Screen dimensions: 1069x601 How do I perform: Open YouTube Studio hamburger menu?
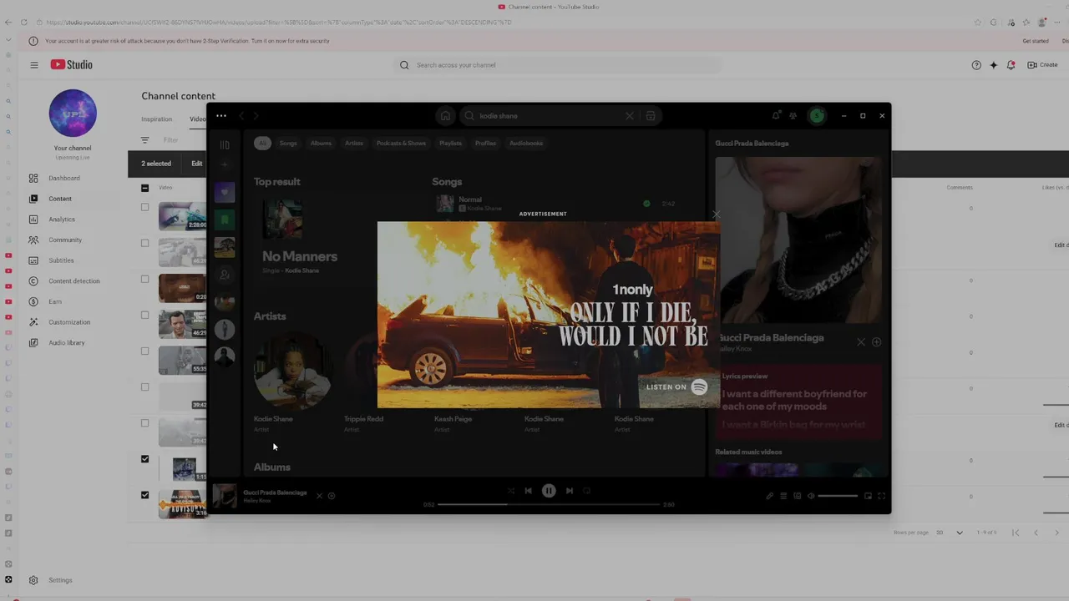pos(34,64)
